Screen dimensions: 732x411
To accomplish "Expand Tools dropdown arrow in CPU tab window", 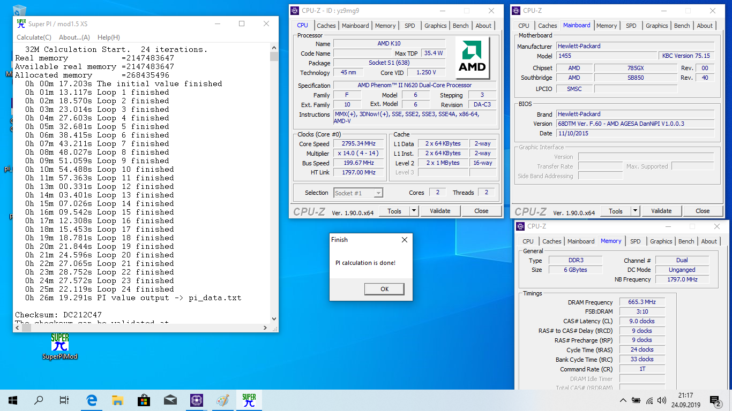I will 414,211.
